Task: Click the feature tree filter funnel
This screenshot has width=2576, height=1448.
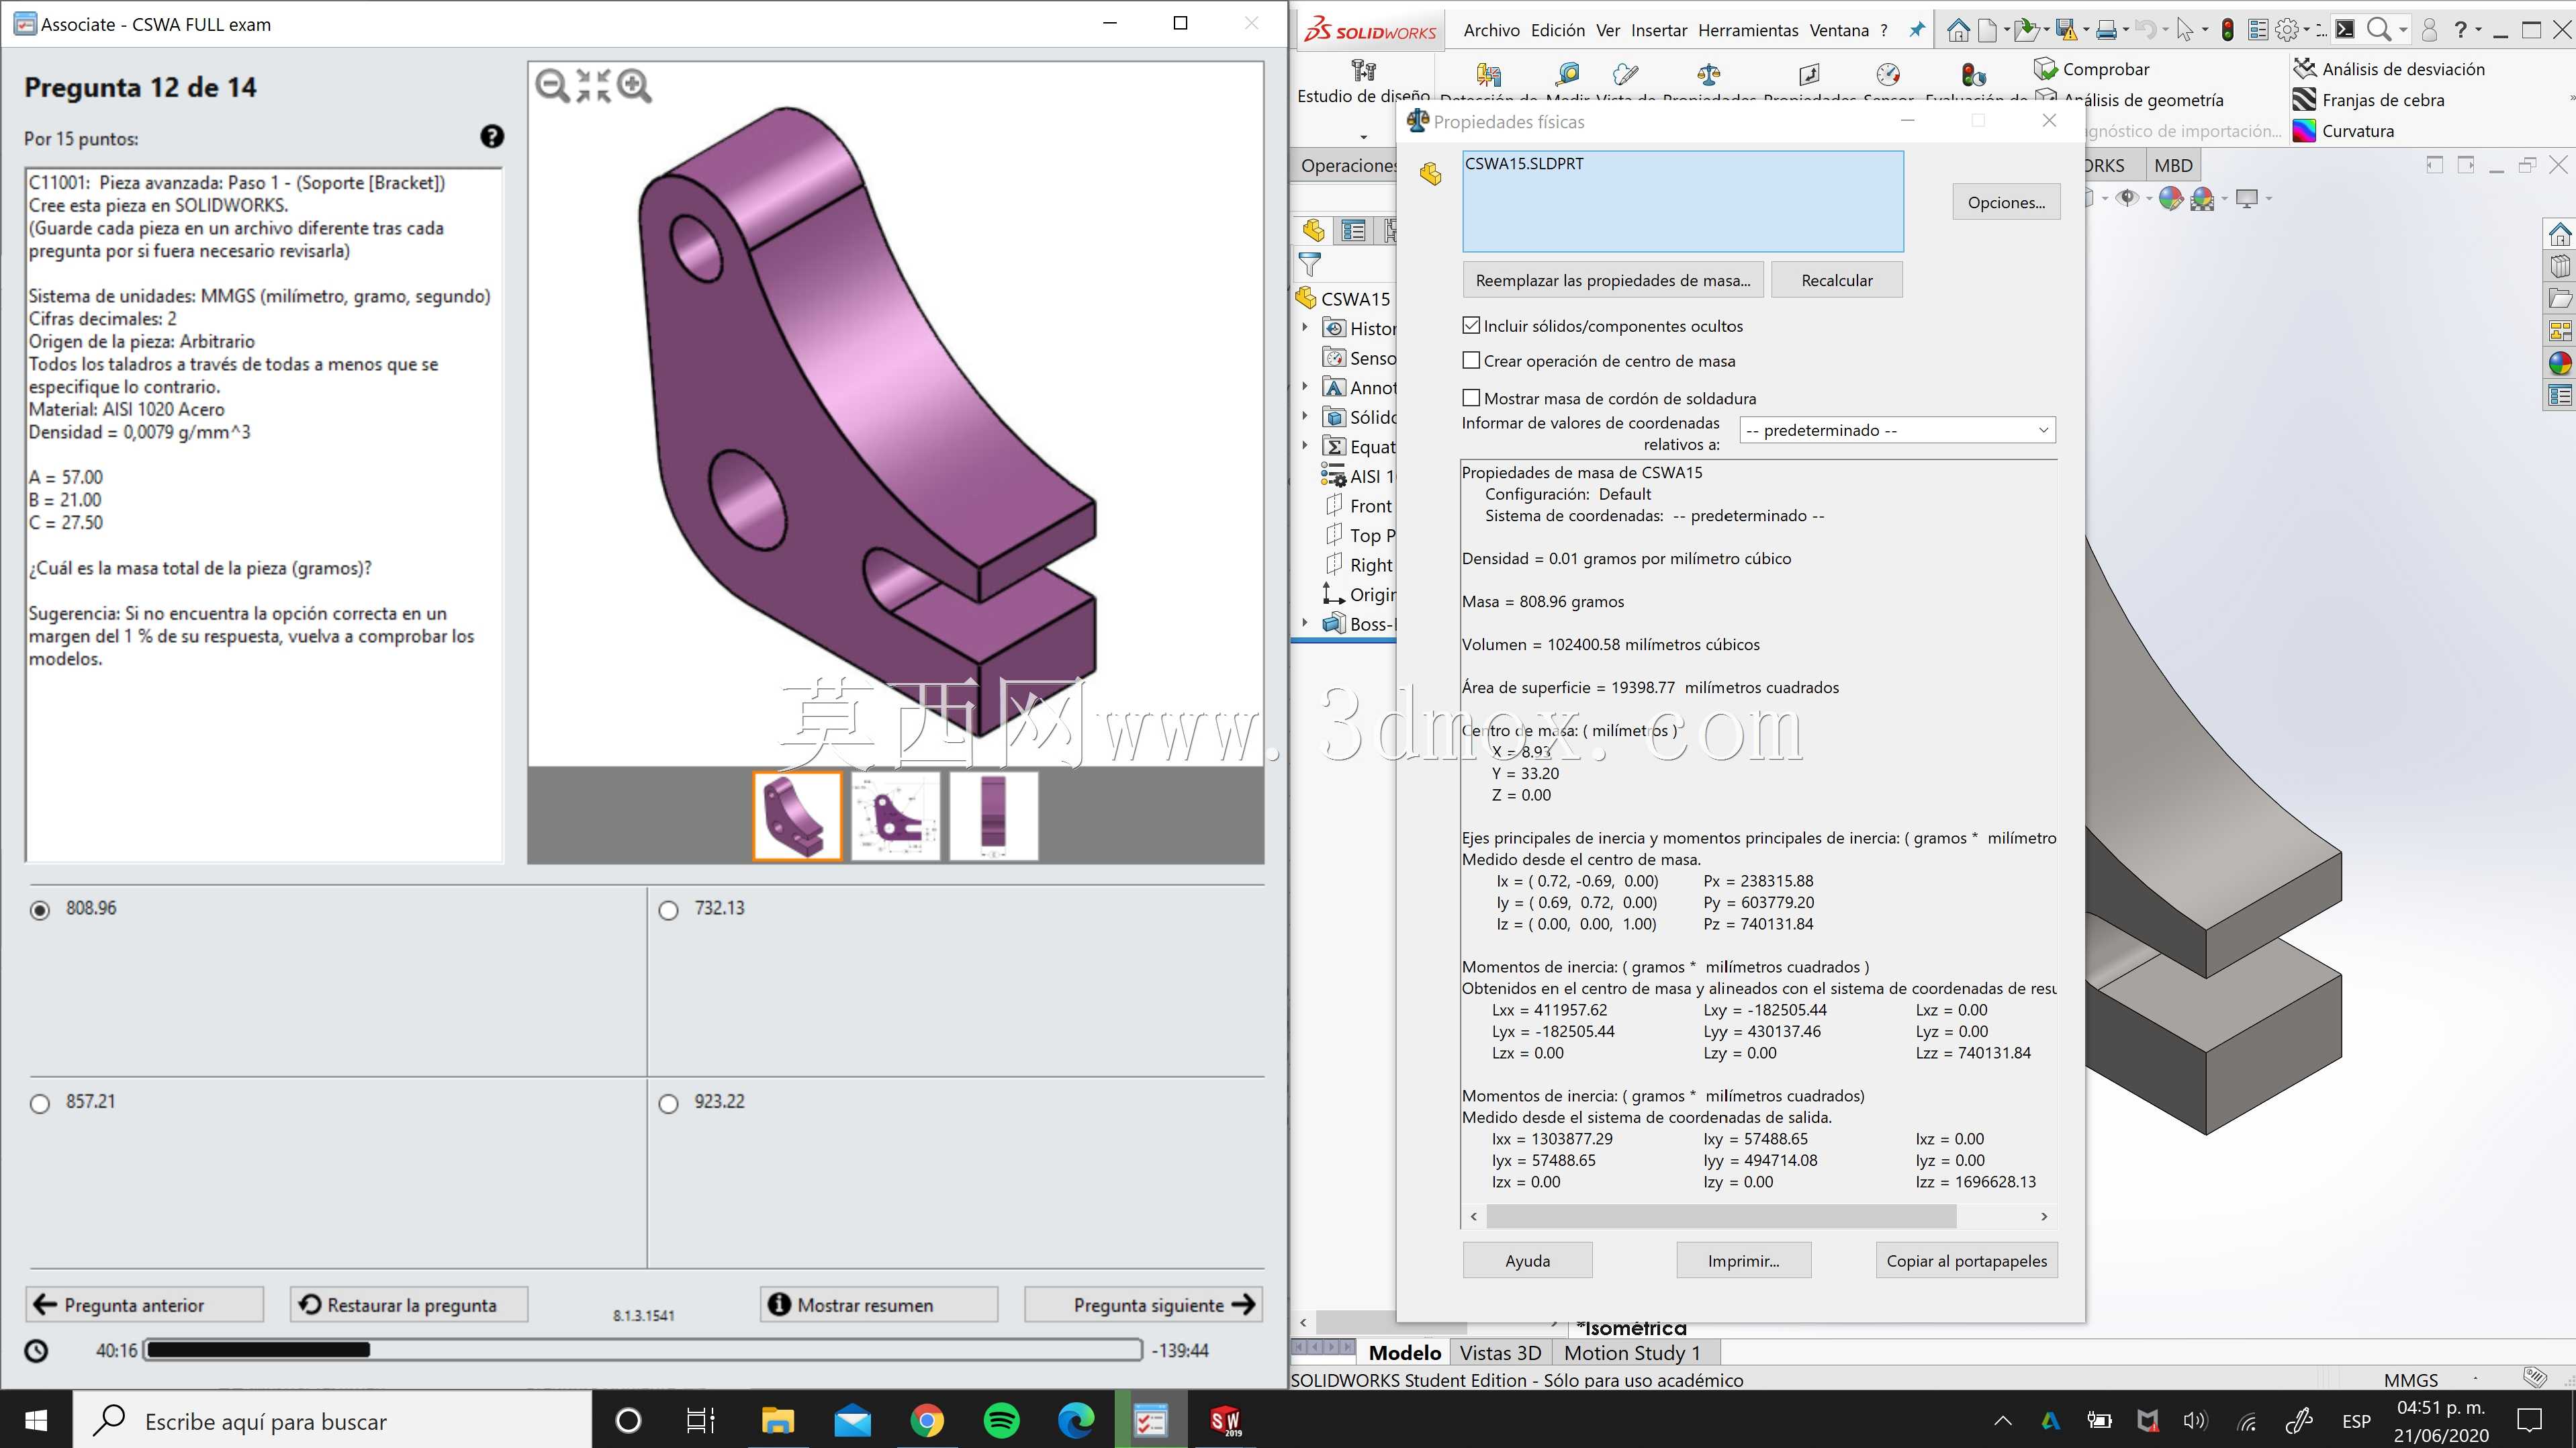Action: pos(1310,265)
